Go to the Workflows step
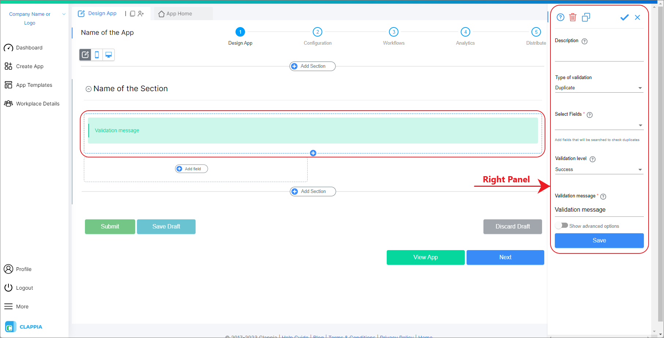Screen dimensions: 664x338 point(394,32)
